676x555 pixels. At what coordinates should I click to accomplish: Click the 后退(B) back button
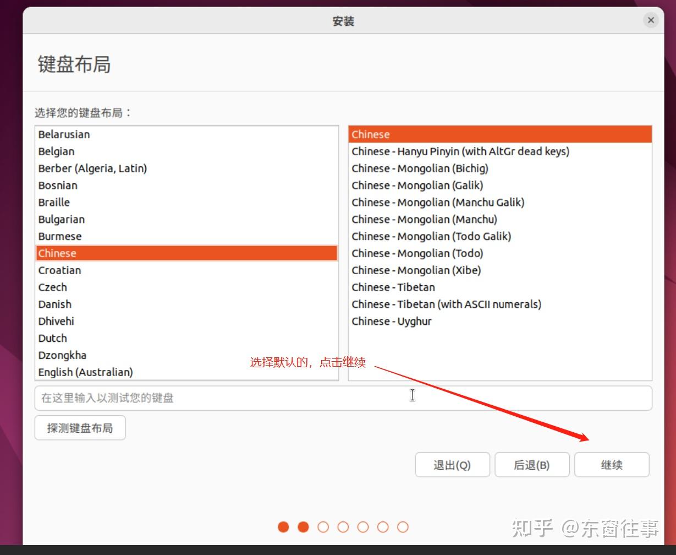(x=531, y=464)
